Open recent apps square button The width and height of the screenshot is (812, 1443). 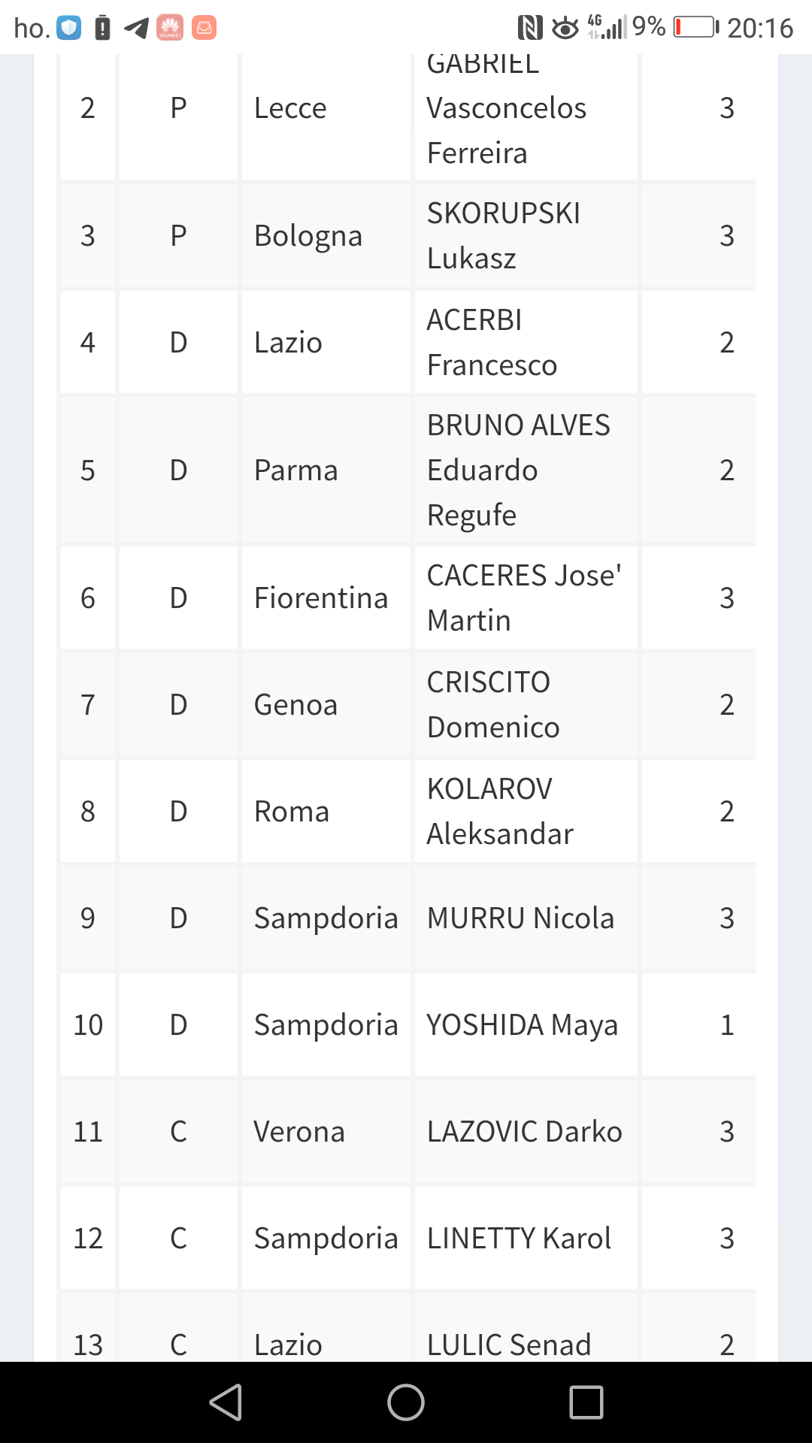pyautogui.click(x=586, y=1402)
